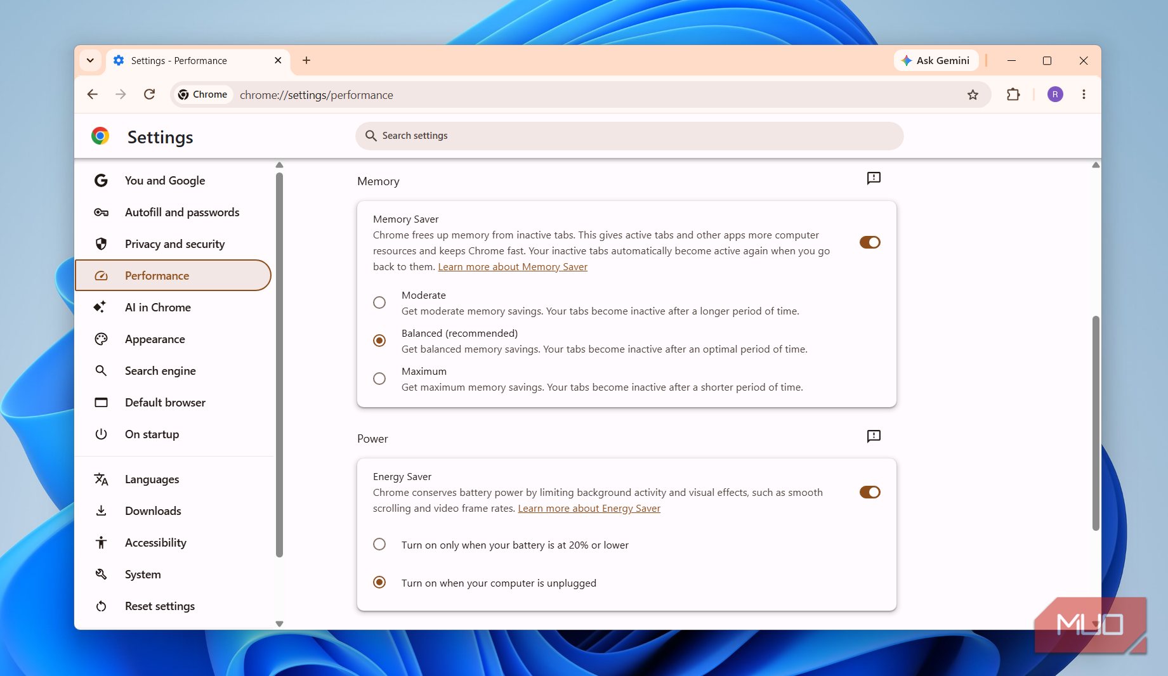
Task: Click the Default browser window icon
Action: pyautogui.click(x=101, y=403)
